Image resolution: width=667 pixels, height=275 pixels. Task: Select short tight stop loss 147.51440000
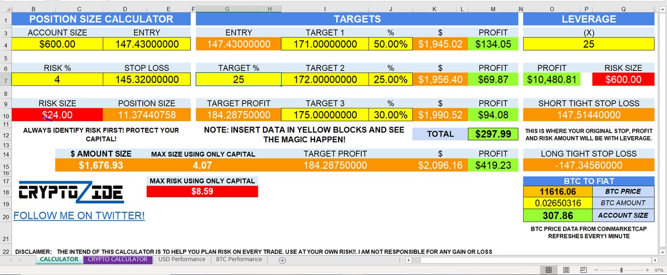pyautogui.click(x=589, y=115)
